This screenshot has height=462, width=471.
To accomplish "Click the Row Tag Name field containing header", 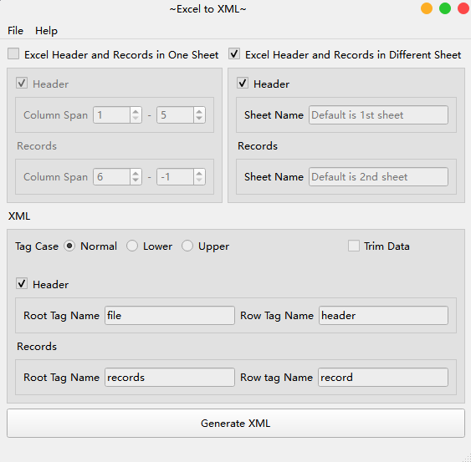I will click(383, 315).
